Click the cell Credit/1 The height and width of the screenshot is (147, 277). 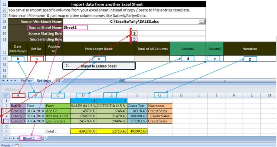pyautogui.click(x=18, y=111)
